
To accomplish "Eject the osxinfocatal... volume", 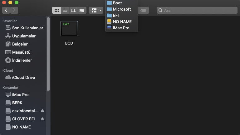I will click(x=42, y=111).
